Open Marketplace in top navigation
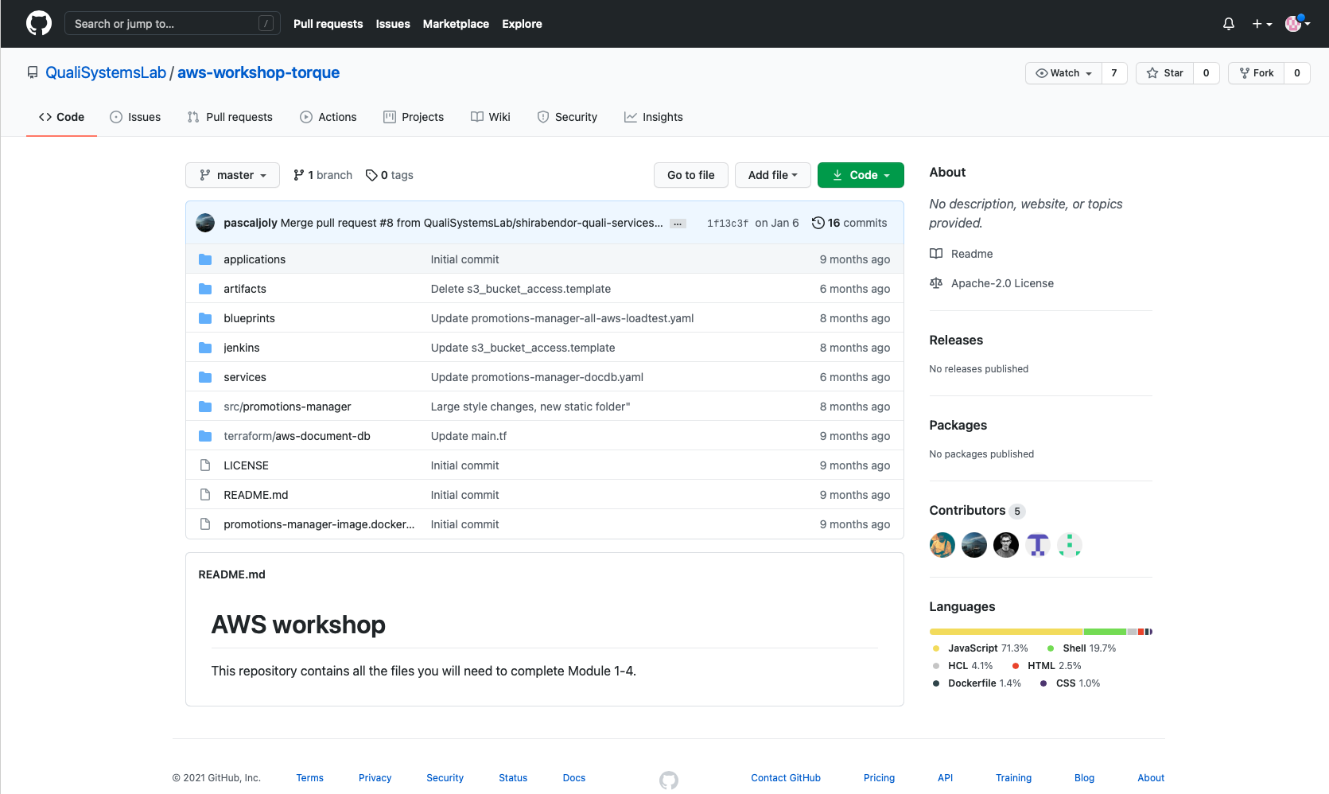1329x794 pixels. click(456, 24)
